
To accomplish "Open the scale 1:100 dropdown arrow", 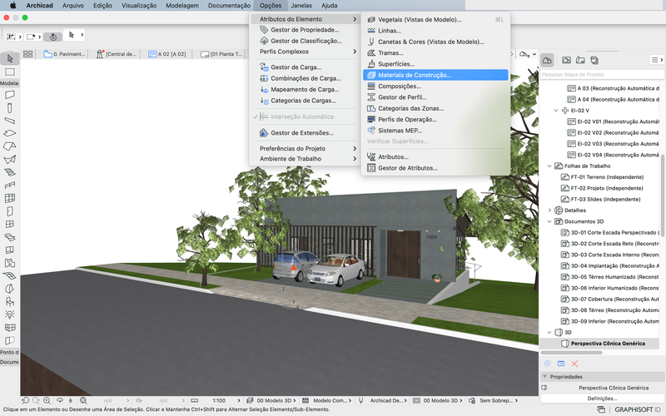I will click(x=239, y=400).
